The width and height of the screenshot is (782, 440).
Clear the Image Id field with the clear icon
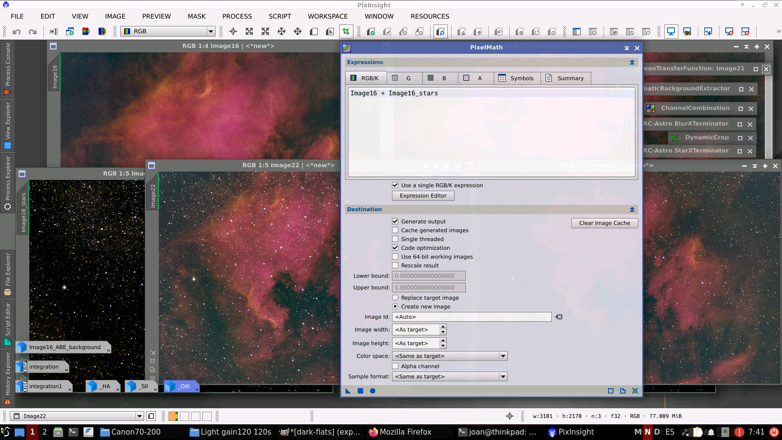pyautogui.click(x=559, y=317)
